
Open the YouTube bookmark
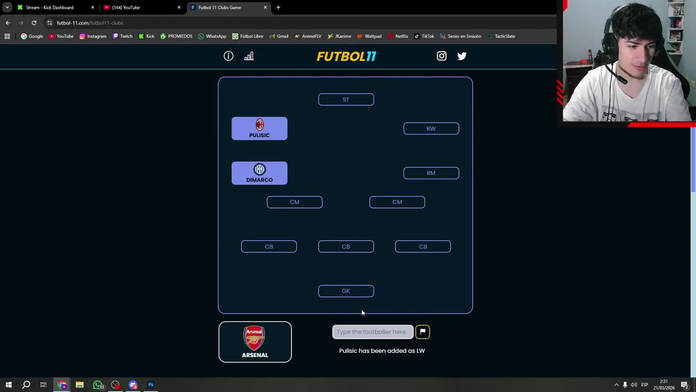click(61, 36)
